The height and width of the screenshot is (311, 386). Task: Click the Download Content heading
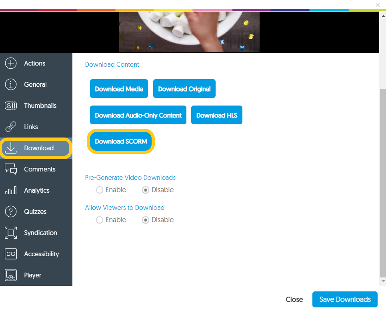tap(112, 64)
